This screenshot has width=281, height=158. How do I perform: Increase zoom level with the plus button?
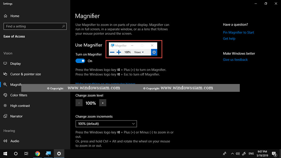pos(103,103)
